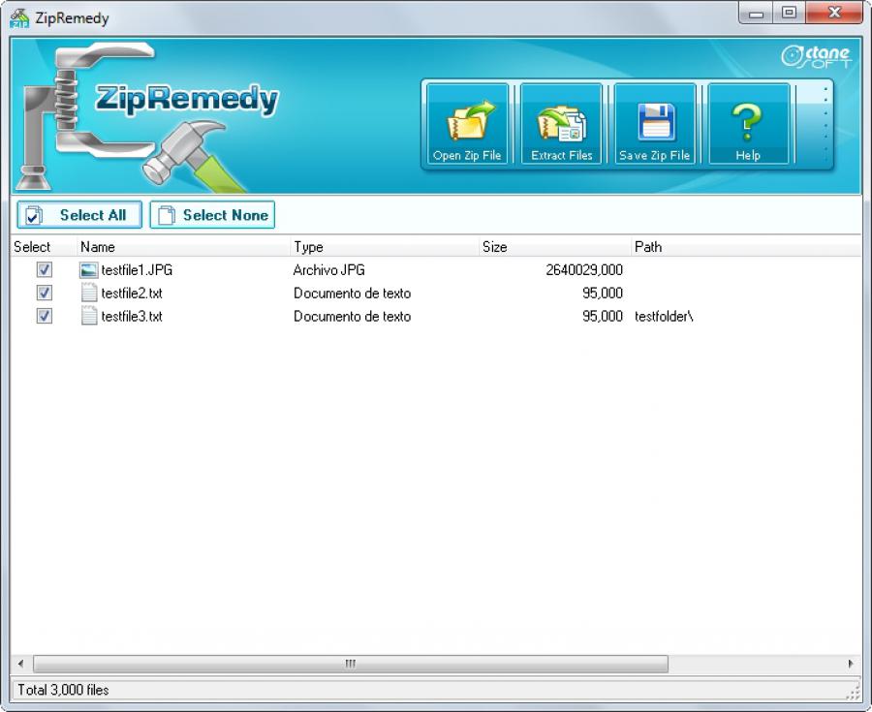This screenshot has height=712, width=872.
Task: Click the right scroll arrow
Action: tap(851, 664)
